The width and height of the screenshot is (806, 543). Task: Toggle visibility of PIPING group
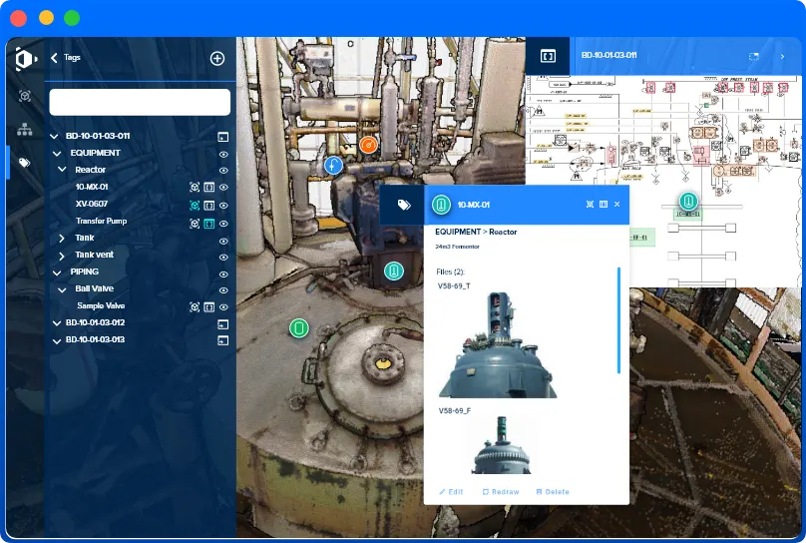pyautogui.click(x=223, y=274)
